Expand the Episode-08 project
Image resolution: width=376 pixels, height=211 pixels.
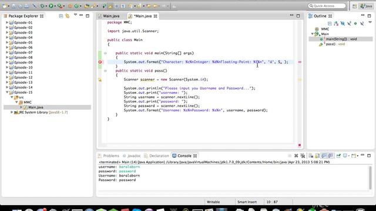pyautogui.click(x=7, y=57)
